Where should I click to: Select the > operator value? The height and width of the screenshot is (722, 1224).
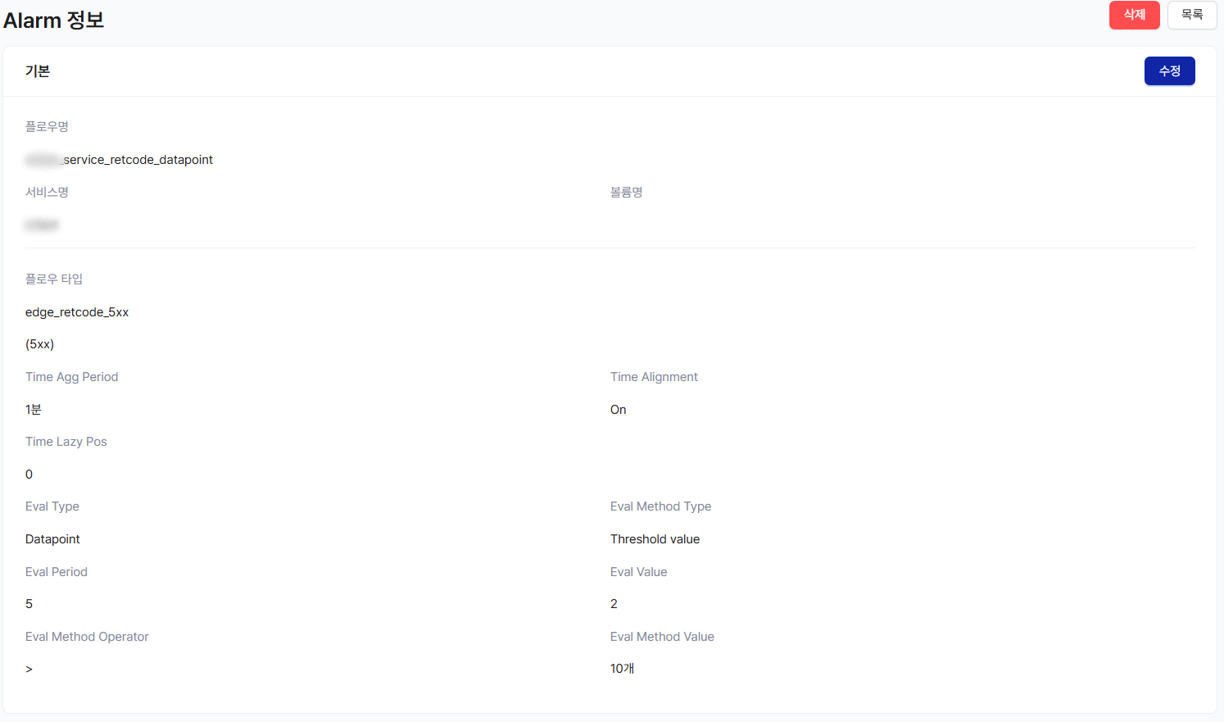tap(29, 670)
